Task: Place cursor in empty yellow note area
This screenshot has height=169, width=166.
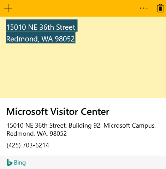Action: tap(83, 71)
